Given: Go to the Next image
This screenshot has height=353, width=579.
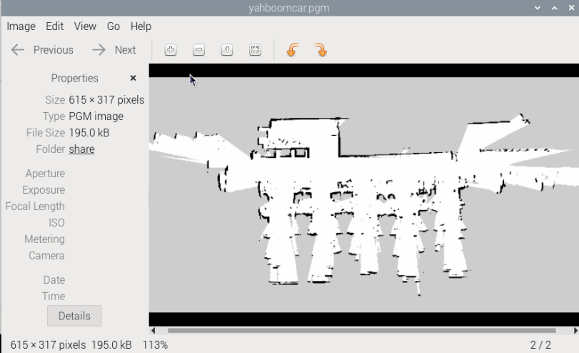Looking at the screenshot, I should point(114,50).
